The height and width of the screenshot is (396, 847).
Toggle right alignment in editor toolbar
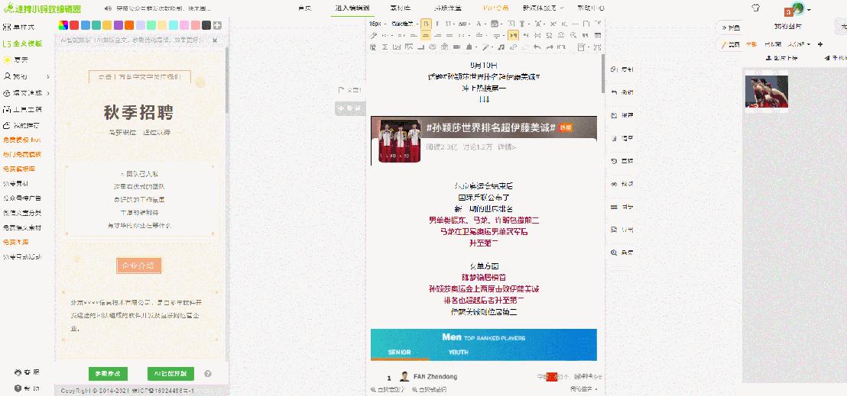(x=437, y=35)
